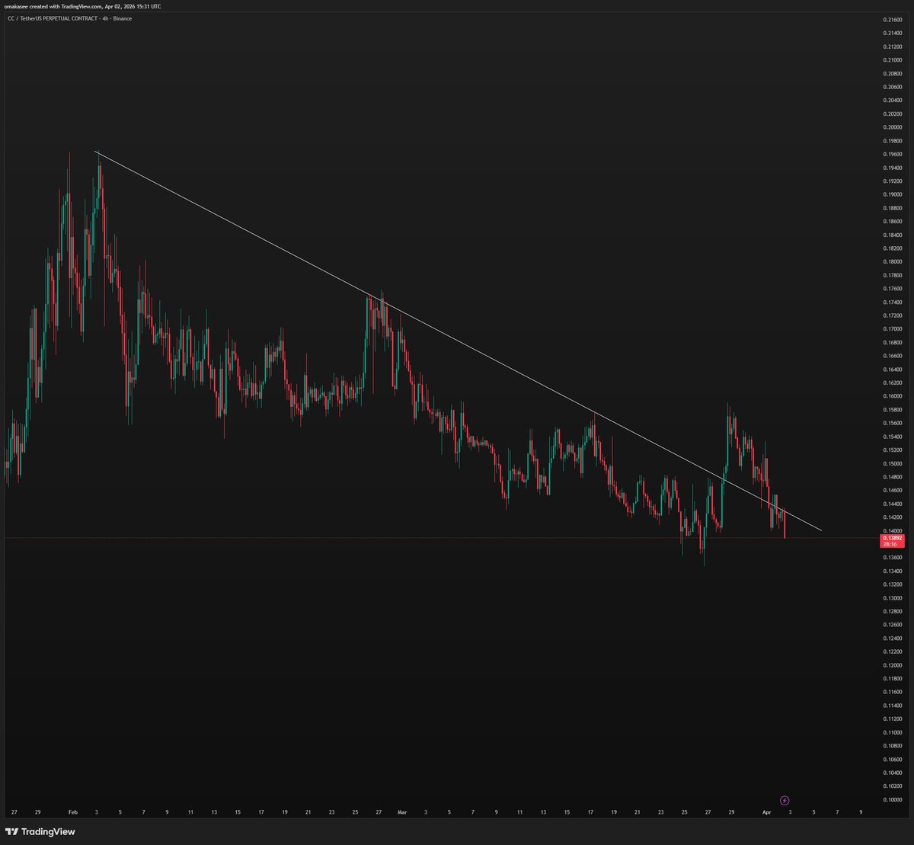This screenshot has width=914, height=845.
Task: Click the red current price label 0.13892
Action: coord(892,541)
